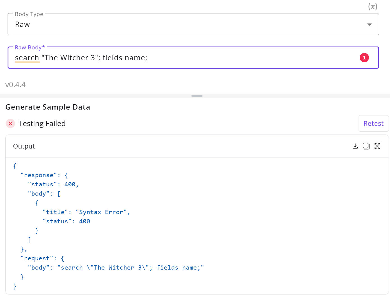
Task: Click the request body line in output
Action: coord(116,268)
